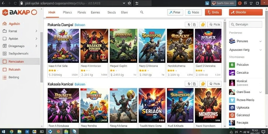Click the main content vertical scrollbar
This screenshot has height=134, width=268.
pos(225,52)
